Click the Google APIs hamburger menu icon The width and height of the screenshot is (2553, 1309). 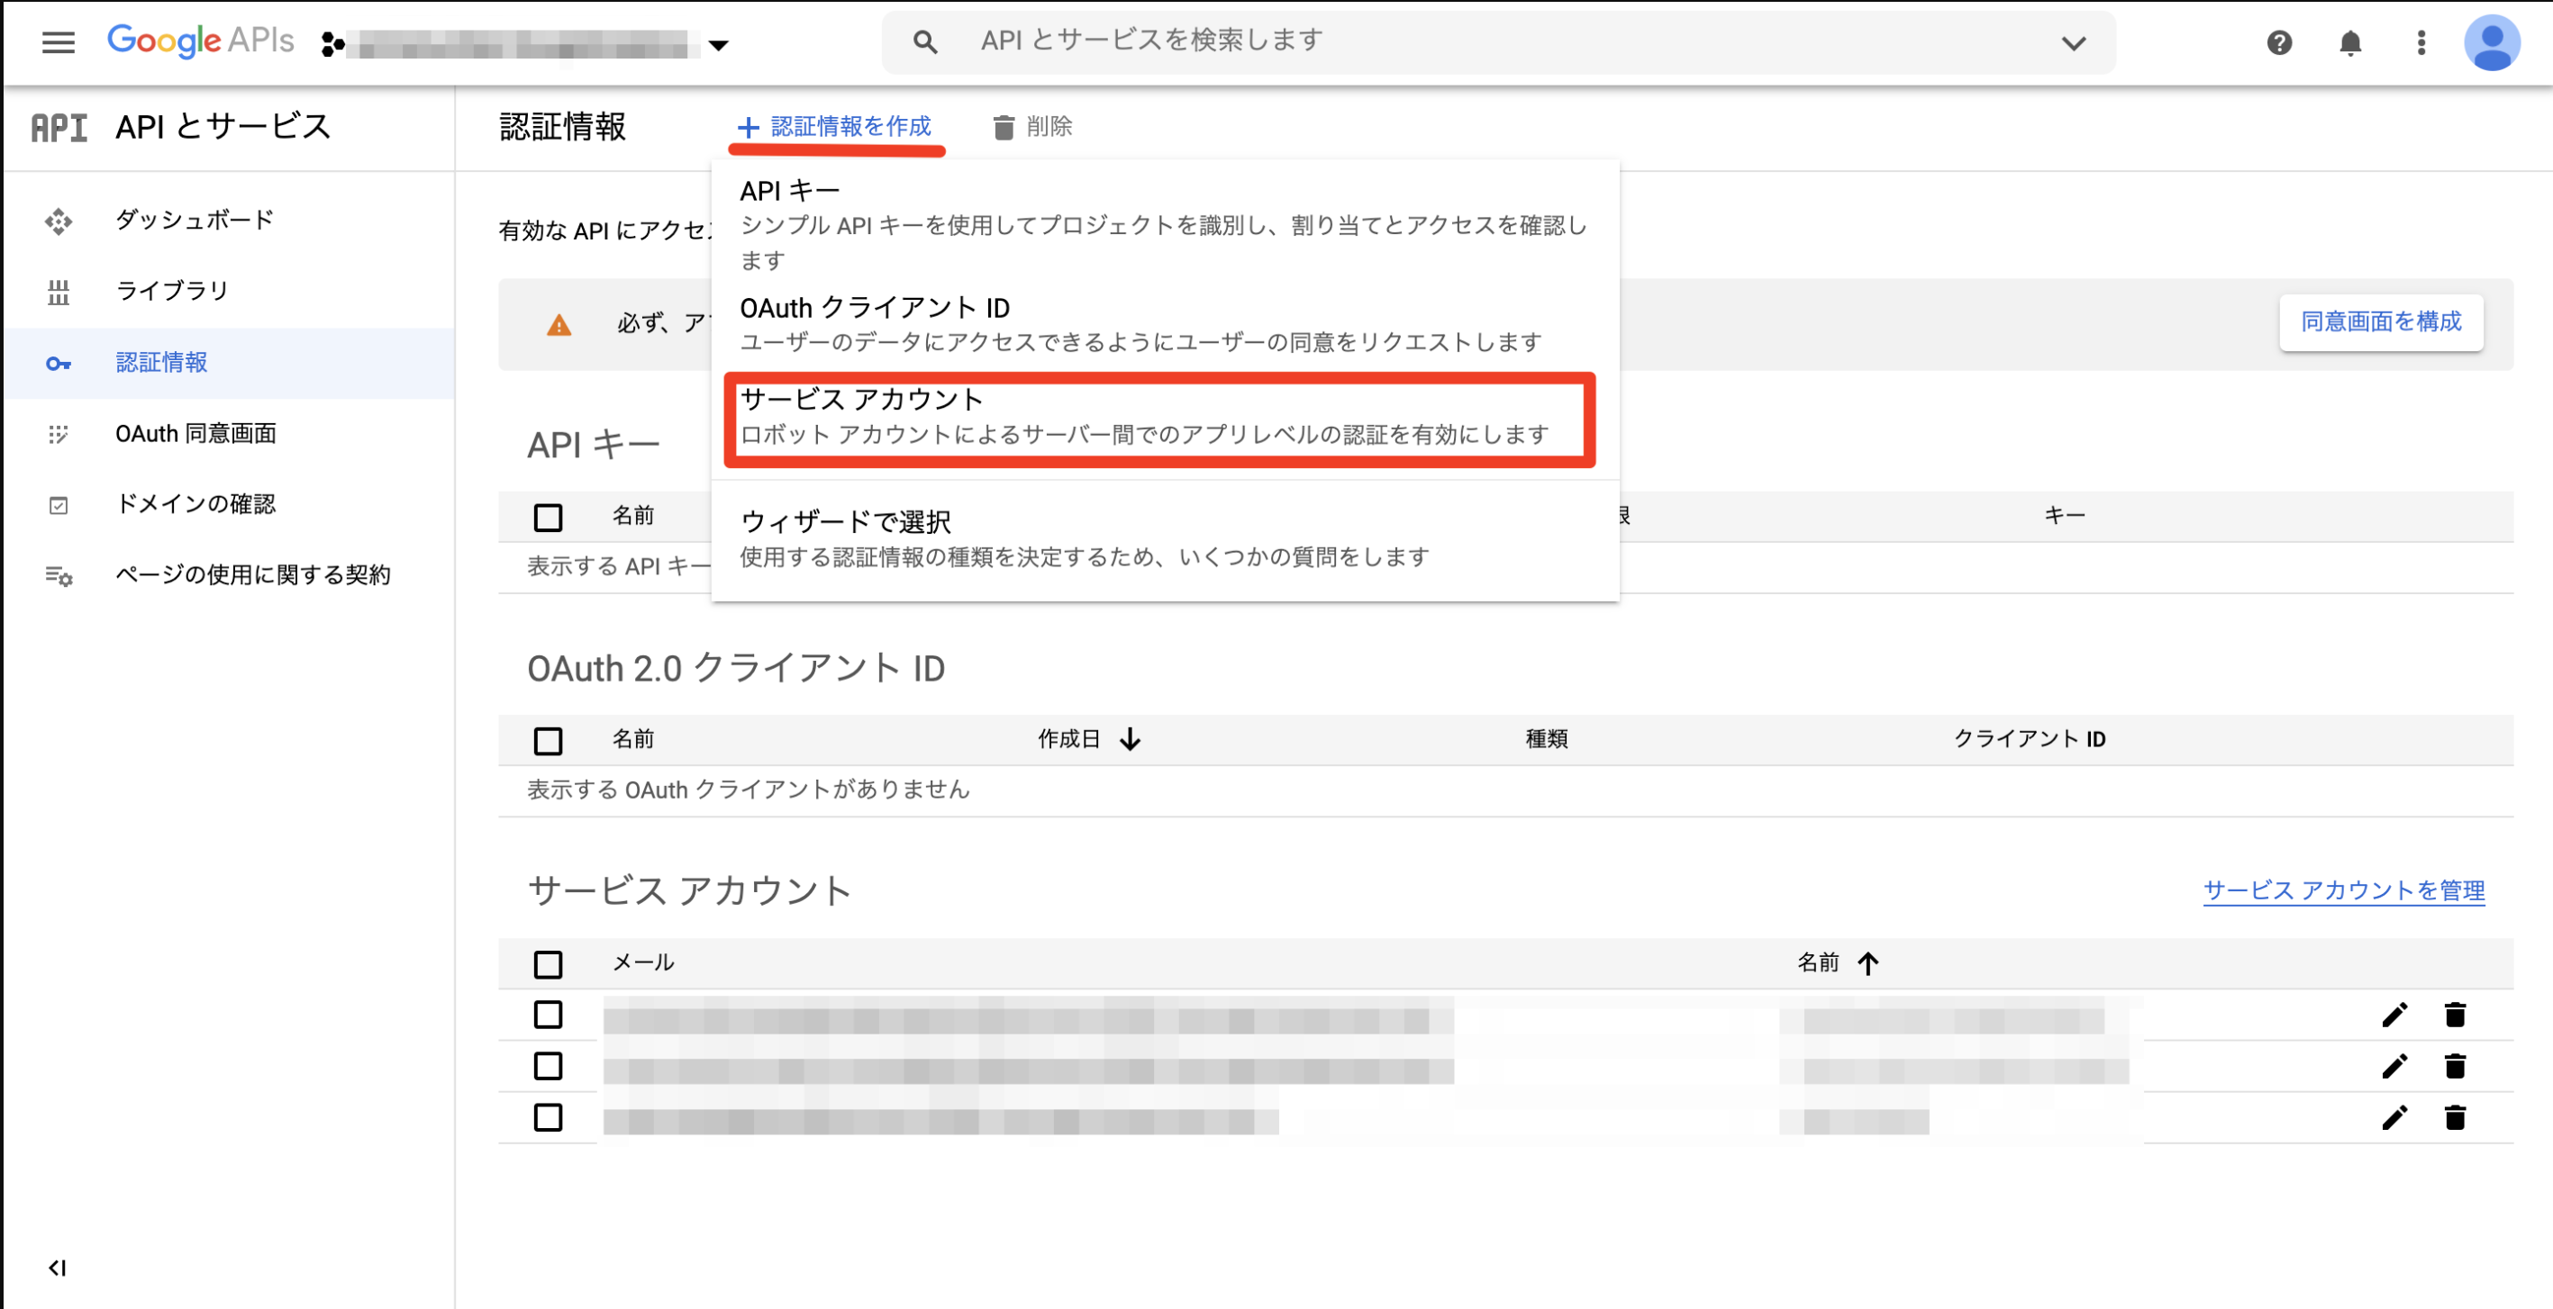point(59,41)
